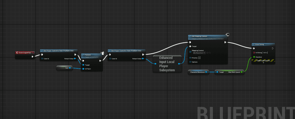The width and height of the screenshot is (295, 119).
Task: Click UserId pin on node following Possess
Action: pyautogui.click(x=110, y=59)
